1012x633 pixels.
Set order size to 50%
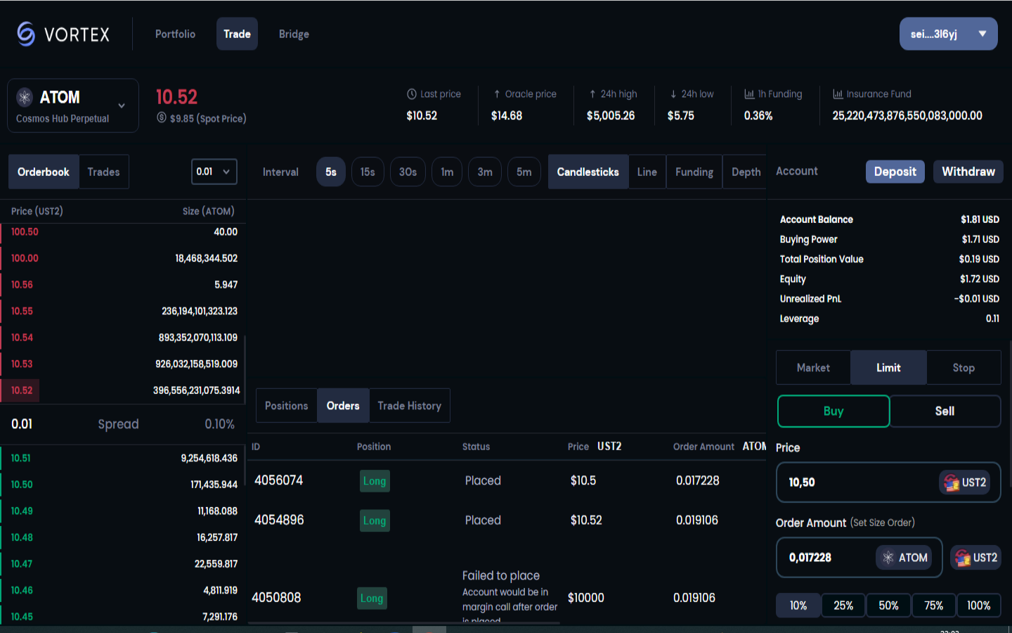(888, 606)
